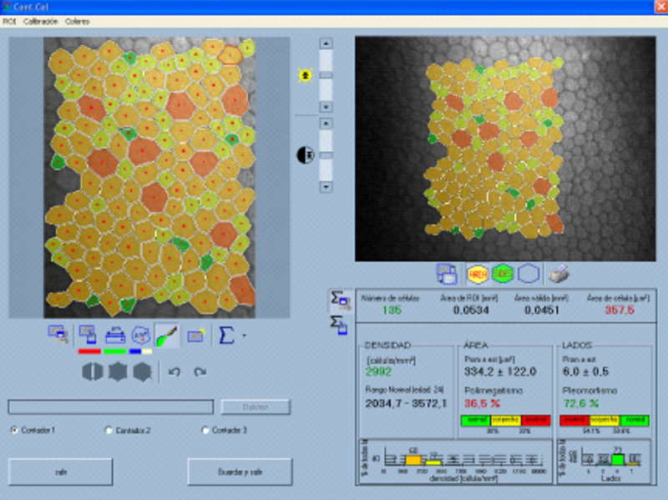Click the salir button
The height and width of the screenshot is (500, 668).
pyautogui.click(x=60, y=472)
